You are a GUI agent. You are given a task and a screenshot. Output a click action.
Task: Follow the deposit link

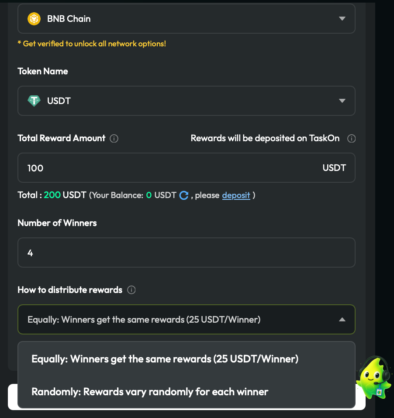click(x=236, y=195)
